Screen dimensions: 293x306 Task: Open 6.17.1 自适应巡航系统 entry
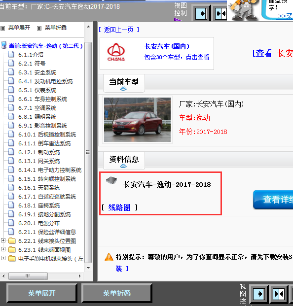(x=47, y=197)
